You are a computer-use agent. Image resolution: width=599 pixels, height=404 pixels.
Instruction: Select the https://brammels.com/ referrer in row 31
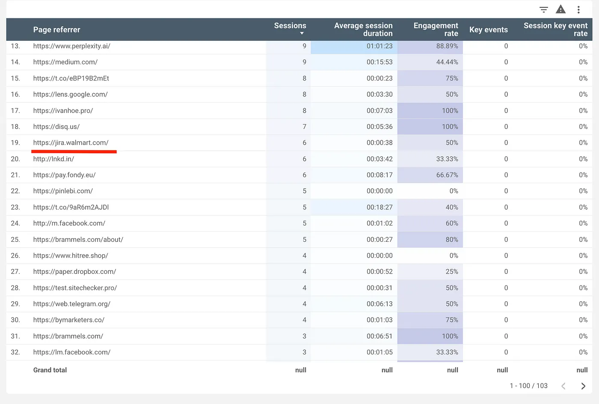68,336
